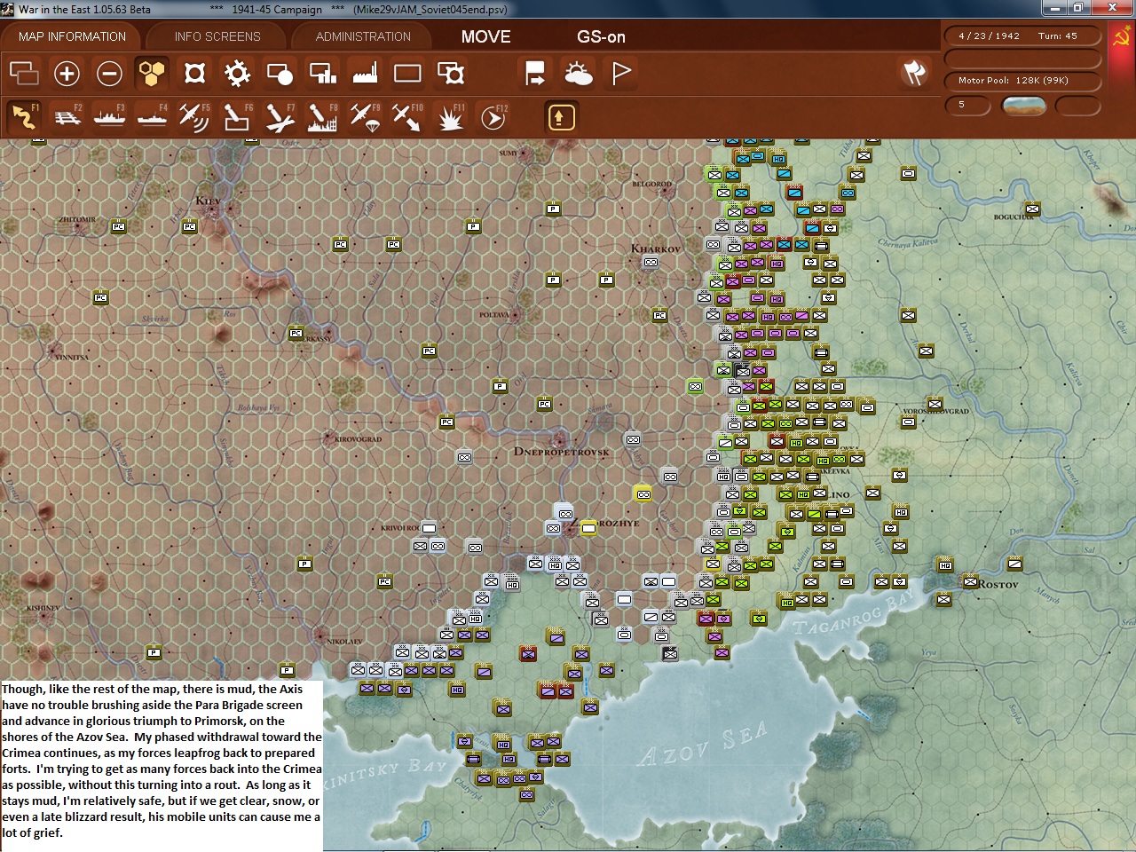Click the outlined pennant flag icon
1136x852 pixels.
click(x=620, y=73)
